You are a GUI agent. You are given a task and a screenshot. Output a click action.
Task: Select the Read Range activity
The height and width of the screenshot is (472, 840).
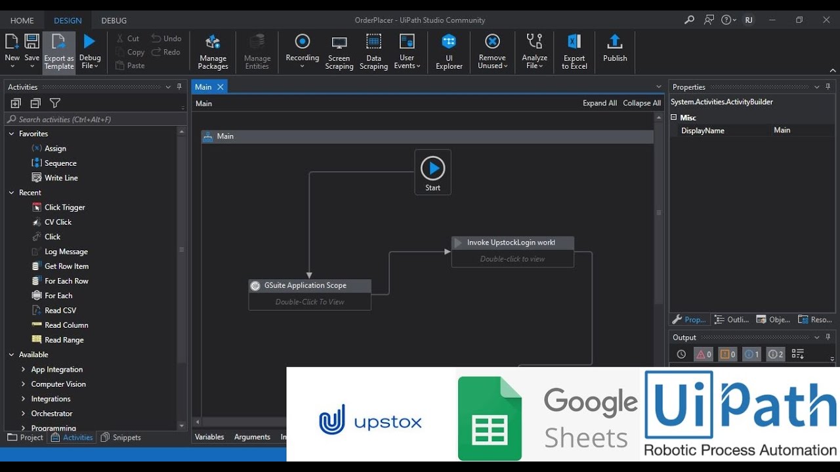pos(58,340)
